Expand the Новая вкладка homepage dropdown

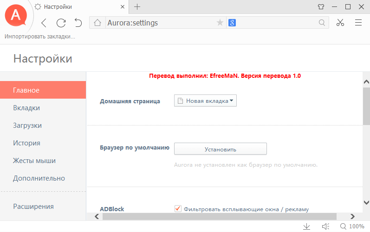205,101
